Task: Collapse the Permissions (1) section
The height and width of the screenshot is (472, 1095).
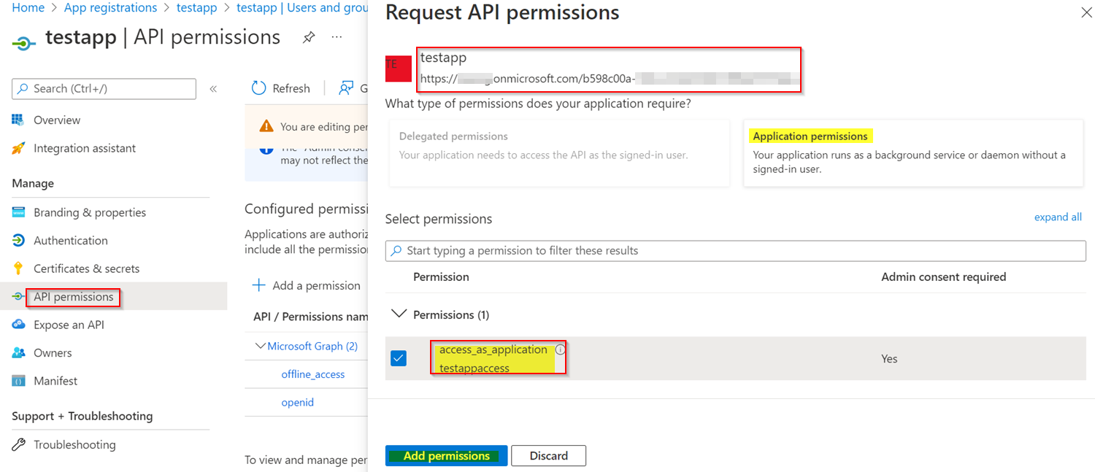Action: (x=399, y=314)
